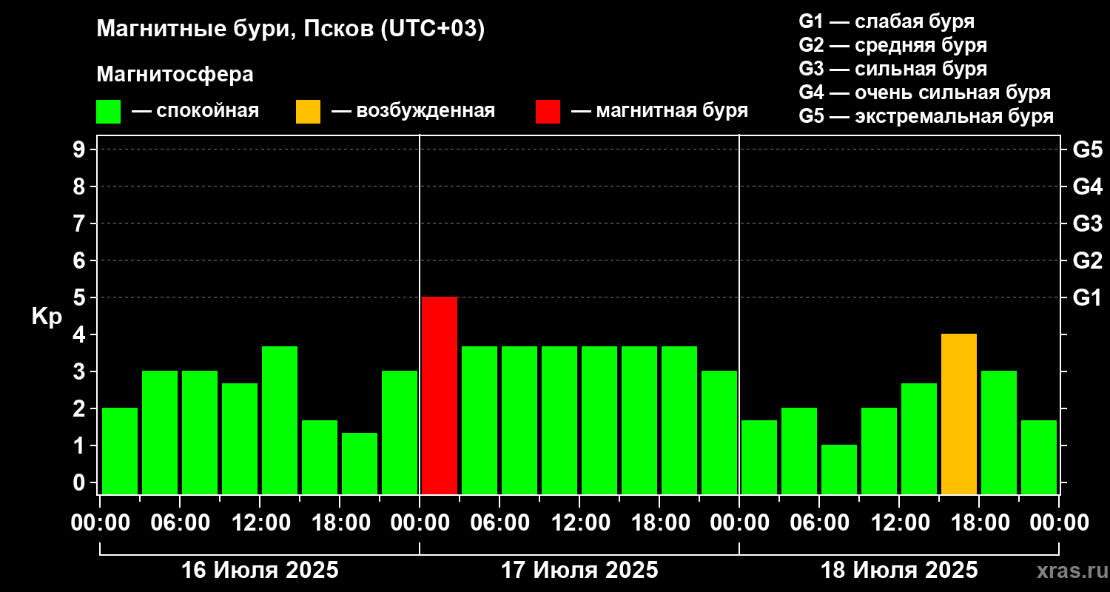Click the '12:00' time label above 17 Июля
The width and height of the screenshot is (1110, 592).
pyautogui.click(x=579, y=523)
